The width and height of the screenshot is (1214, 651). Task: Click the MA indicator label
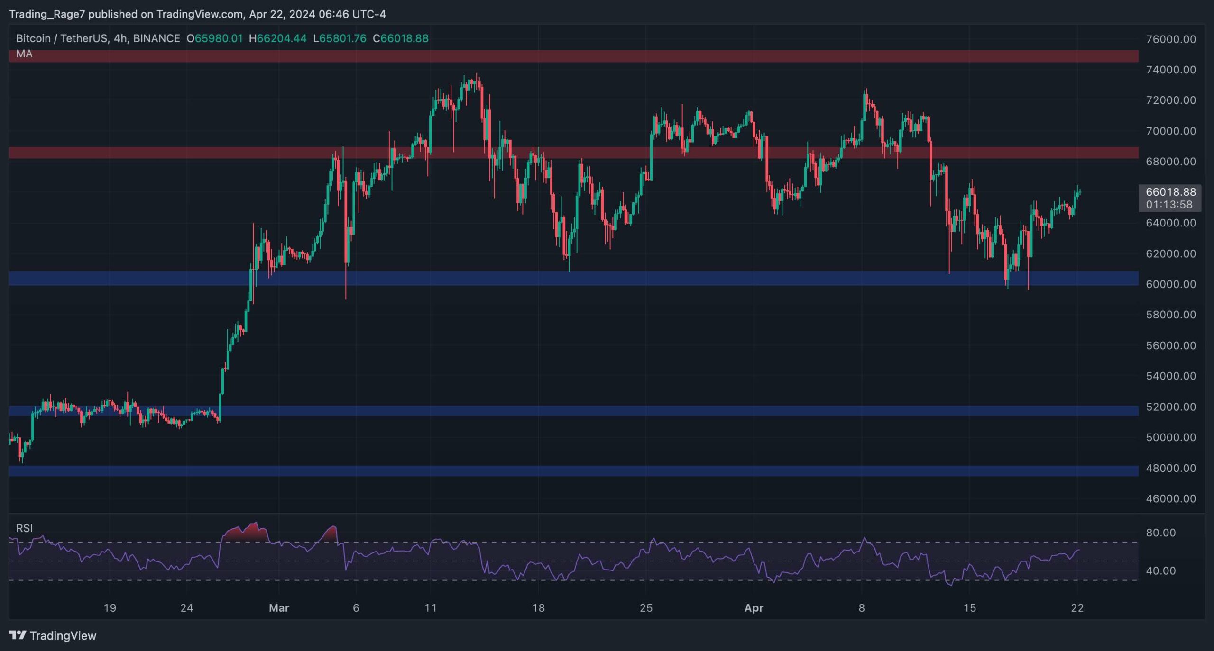click(24, 54)
